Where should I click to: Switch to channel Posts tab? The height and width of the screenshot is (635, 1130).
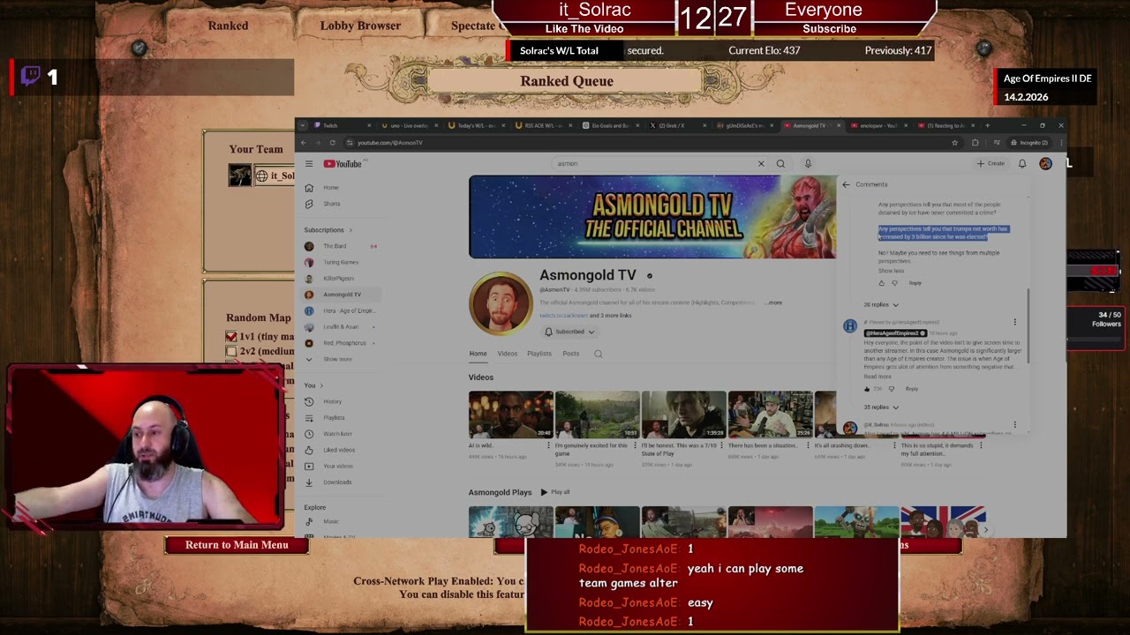coord(571,354)
